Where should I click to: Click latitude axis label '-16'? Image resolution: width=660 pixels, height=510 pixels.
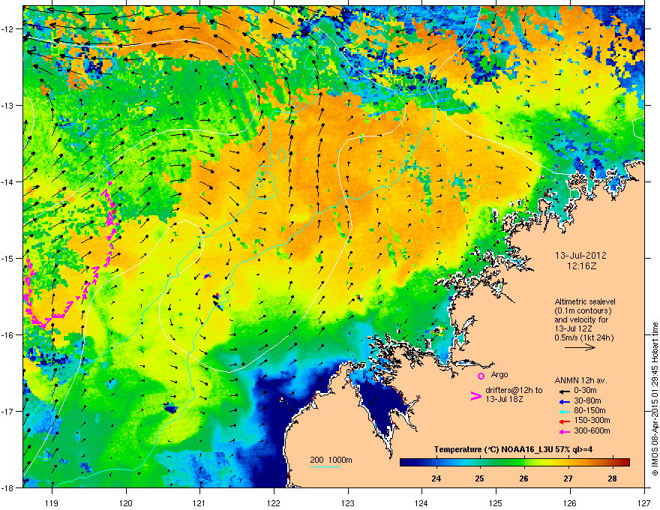pos(7,335)
